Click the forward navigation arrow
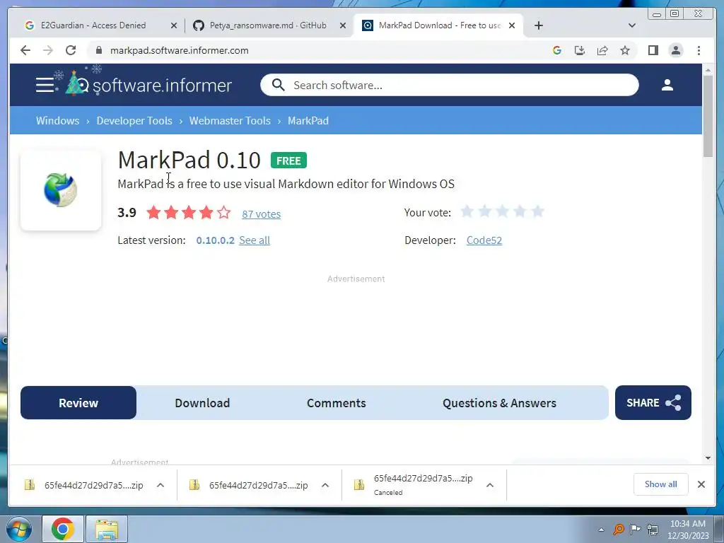Viewport: 724px width, 543px height. (48, 50)
